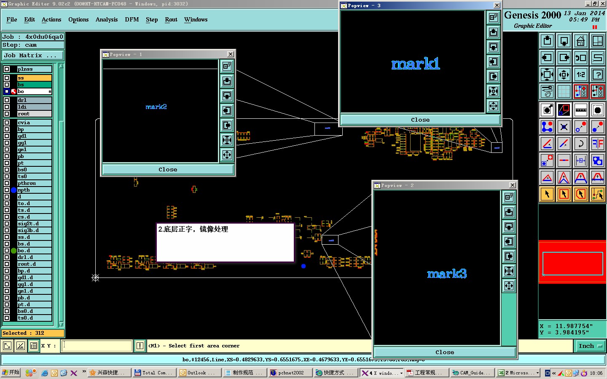Click Close button in Popview 3
Image resolution: width=607 pixels, height=379 pixels.
[420, 120]
